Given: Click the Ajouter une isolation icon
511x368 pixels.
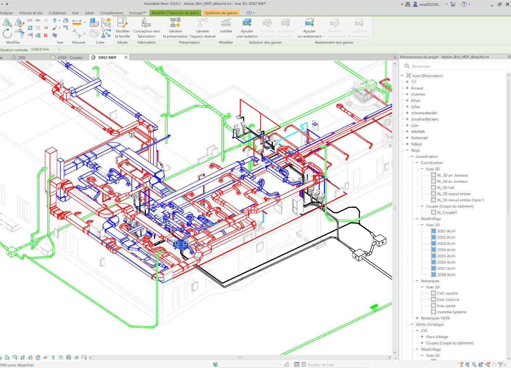Looking at the screenshot, I should tap(247, 23).
